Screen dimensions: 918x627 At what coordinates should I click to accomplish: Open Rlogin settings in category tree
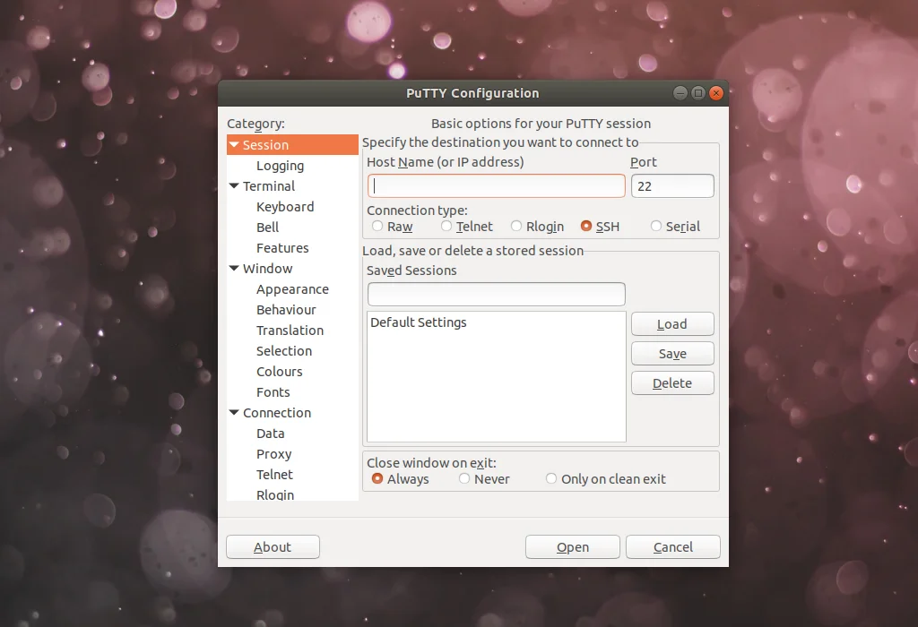(275, 494)
